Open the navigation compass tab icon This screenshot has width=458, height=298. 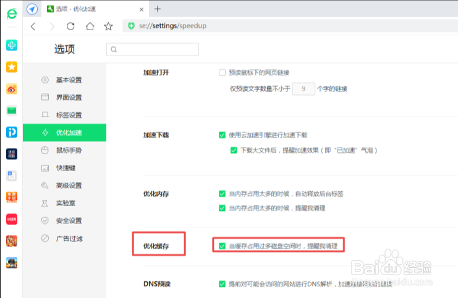tap(32, 9)
